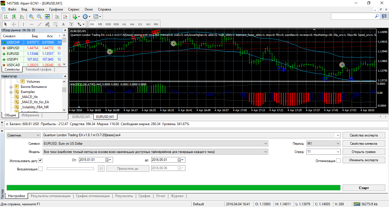This screenshot has width=389, height=207.
Task: Select the trendline drawing tool
Action: coord(40,24)
